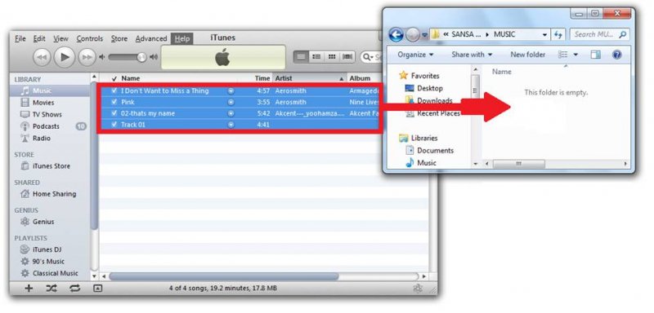Click the iTunes previous track button
This screenshot has width=654, height=313.
42,57
